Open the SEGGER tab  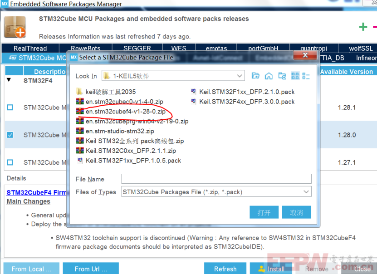[137, 48]
